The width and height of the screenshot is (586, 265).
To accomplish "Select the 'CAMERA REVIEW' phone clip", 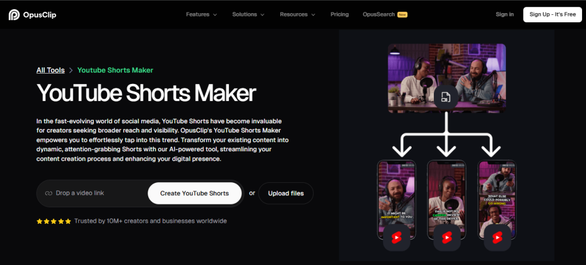I will [446, 199].
